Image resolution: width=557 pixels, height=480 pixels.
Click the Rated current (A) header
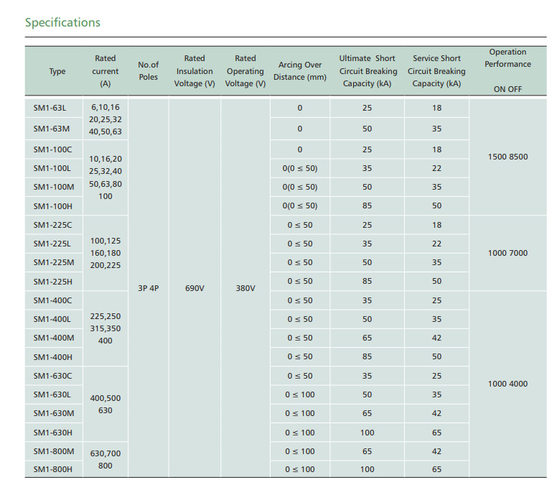tap(105, 70)
